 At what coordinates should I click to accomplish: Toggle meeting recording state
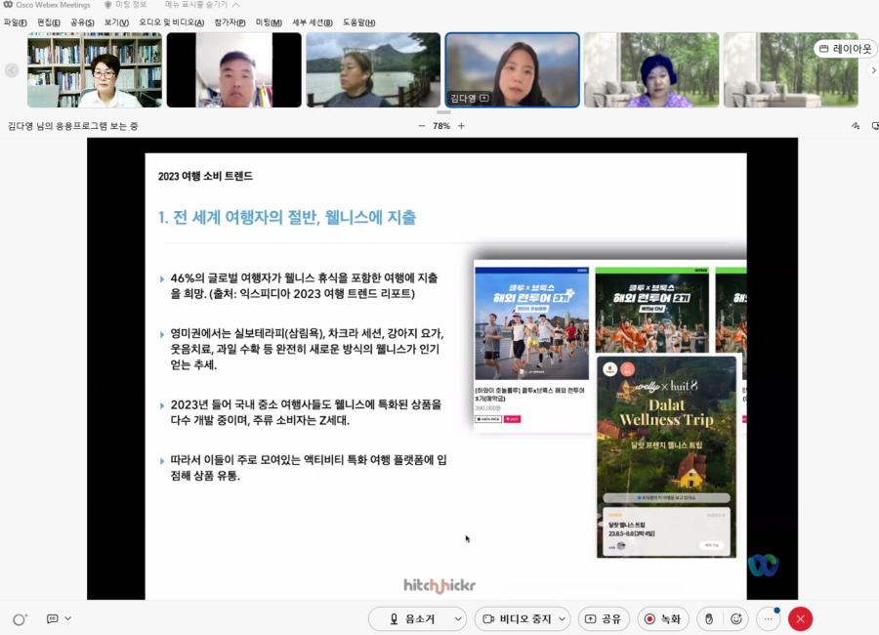(x=662, y=618)
